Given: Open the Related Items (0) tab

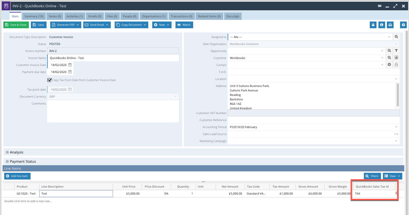Looking at the screenshot, I should [209, 16].
